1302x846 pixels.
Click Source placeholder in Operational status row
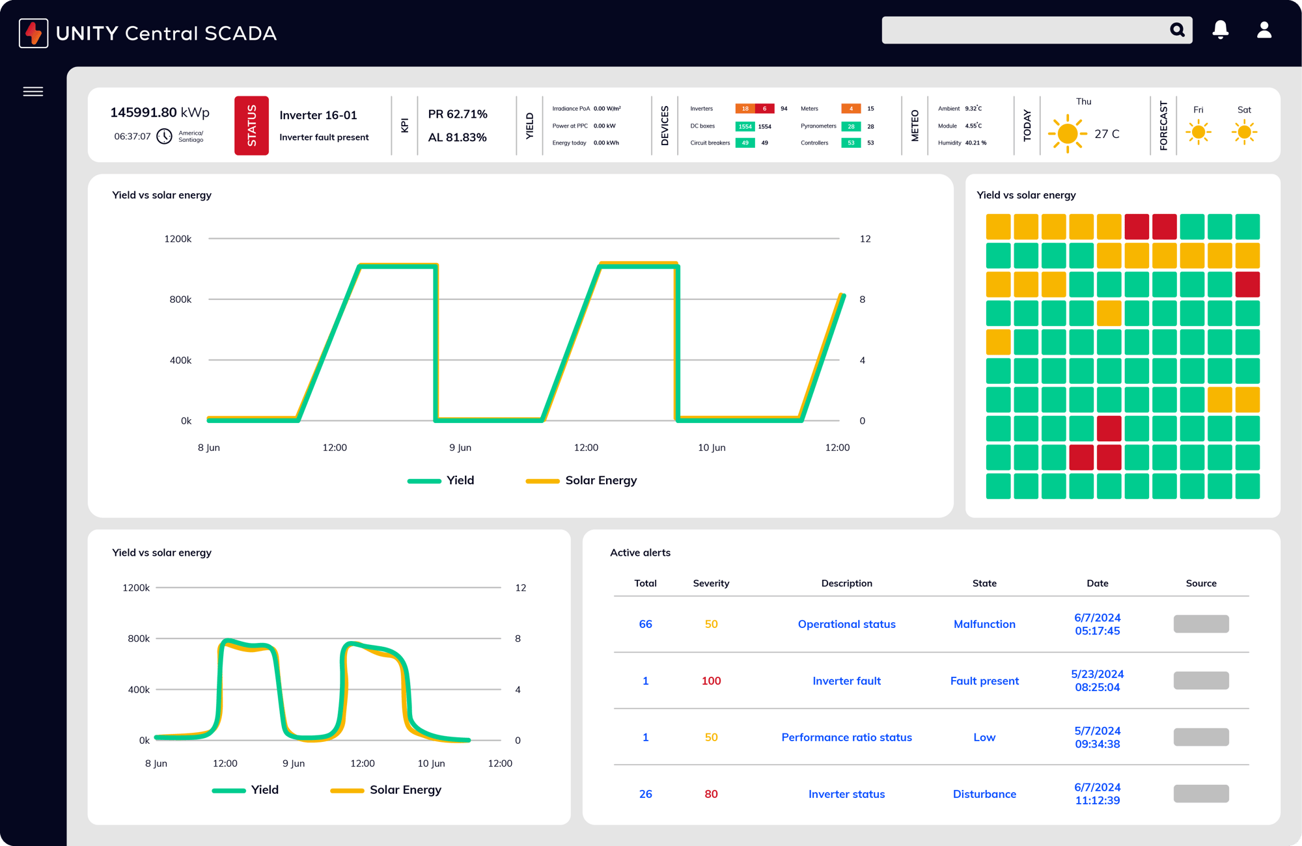pyautogui.click(x=1201, y=624)
